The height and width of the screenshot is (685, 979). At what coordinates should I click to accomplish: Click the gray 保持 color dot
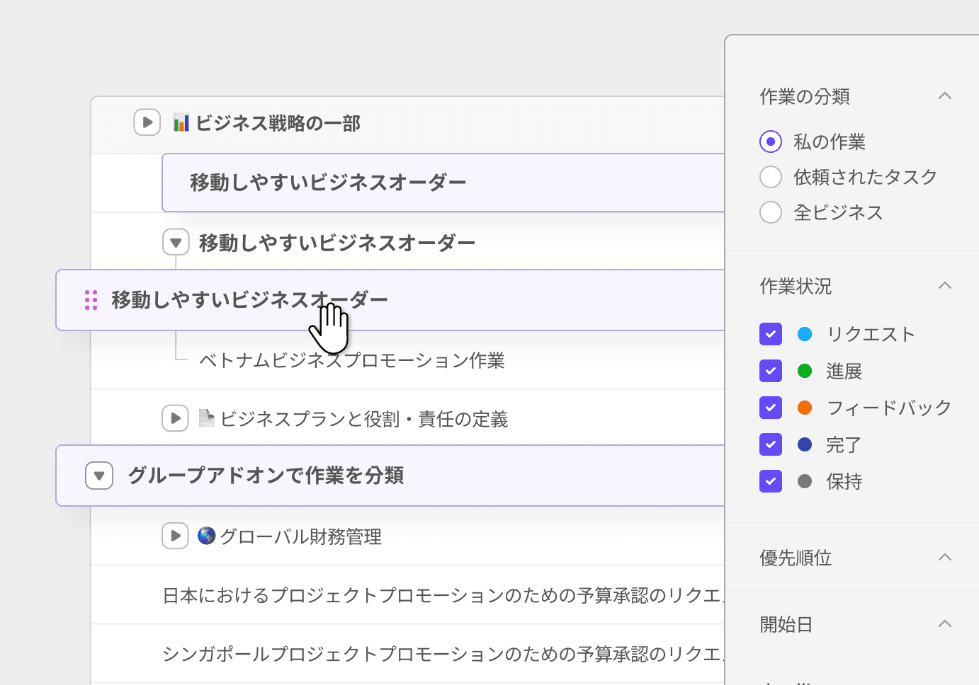point(805,481)
